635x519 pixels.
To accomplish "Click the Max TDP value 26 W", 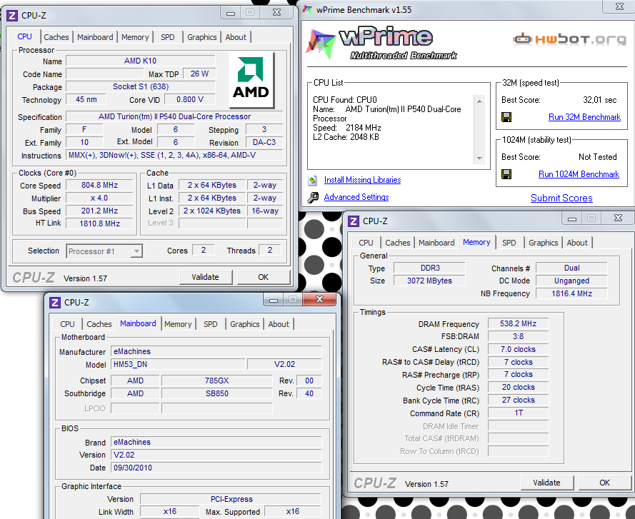I will point(199,74).
